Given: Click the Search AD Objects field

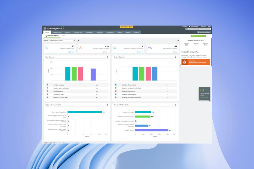Looking at the screenshot, I should pyautogui.click(x=198, y=29).
